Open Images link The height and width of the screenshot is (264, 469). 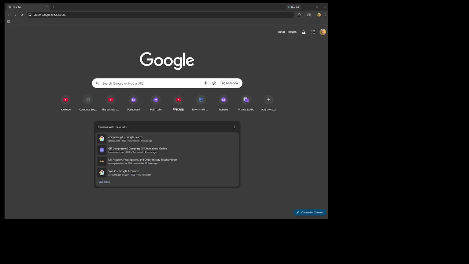click(292, 32)
